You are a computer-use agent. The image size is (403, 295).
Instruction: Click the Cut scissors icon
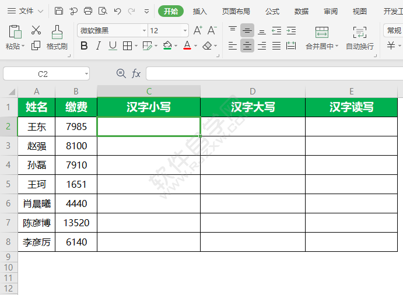pyautogui.click(x=36, y=30)
